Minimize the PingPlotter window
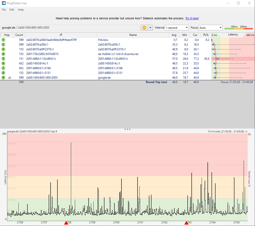The image size is (255, 226). [x=228, y=3]
